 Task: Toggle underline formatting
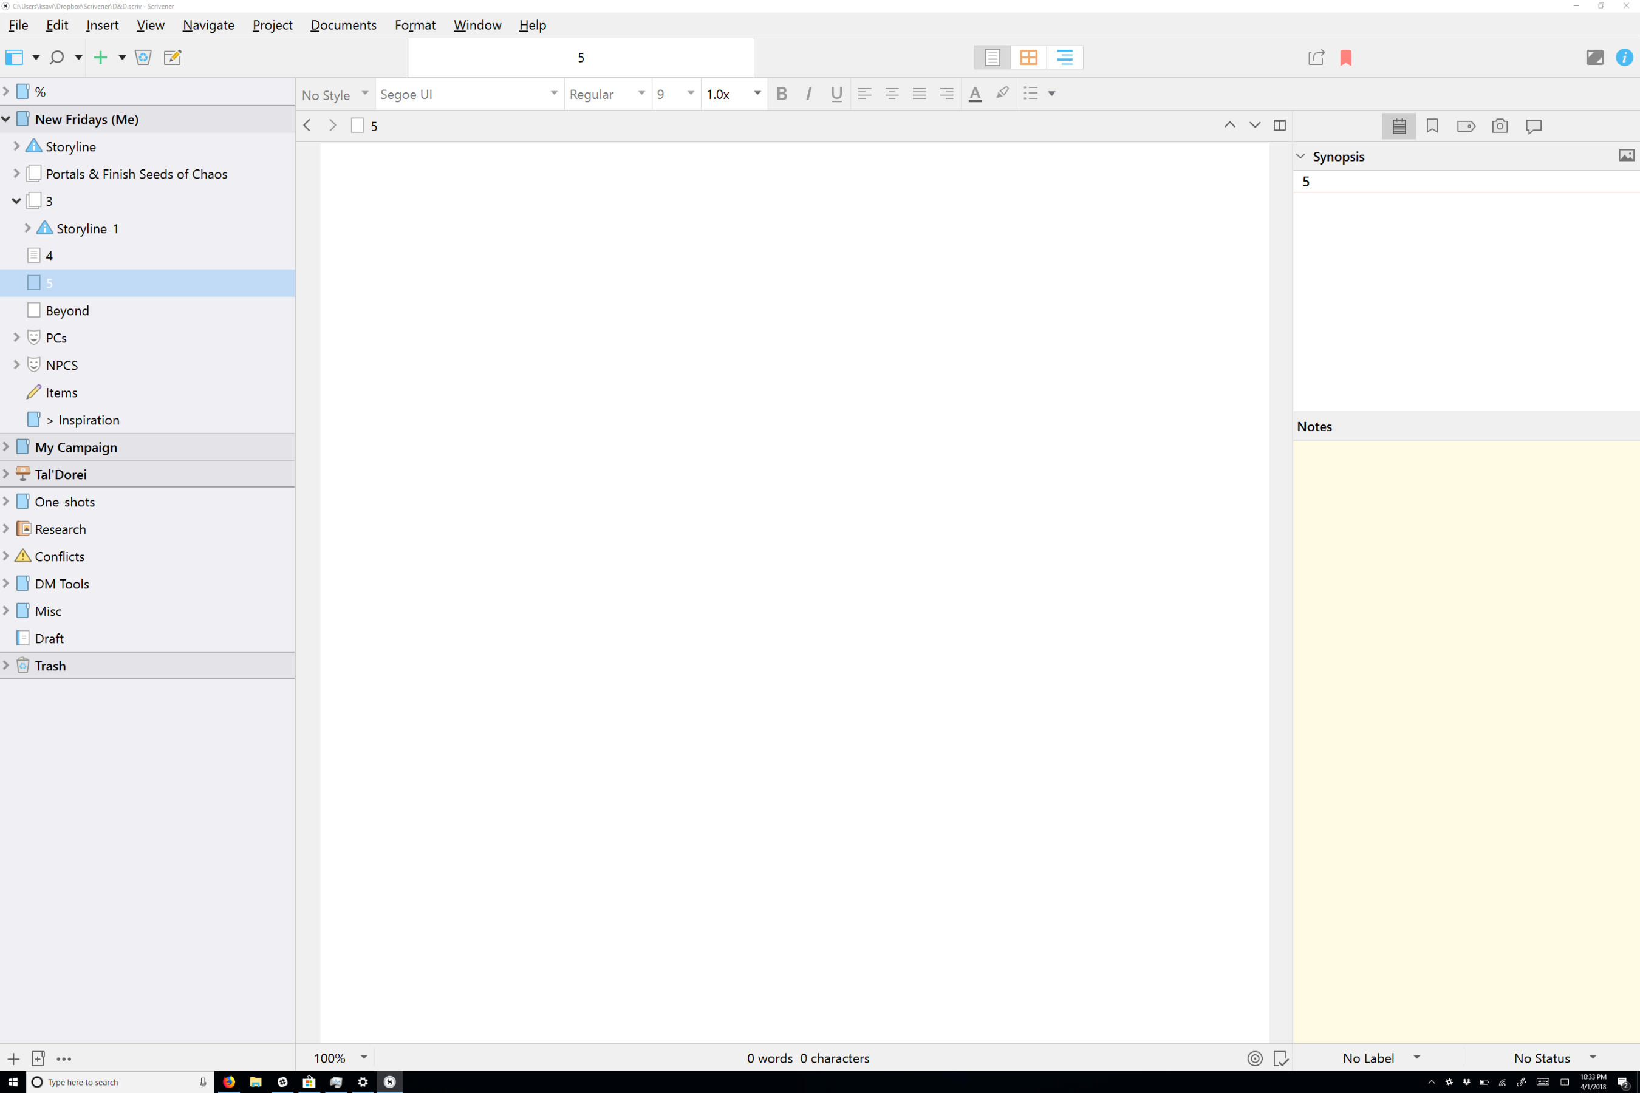click(x=837, y=94)
